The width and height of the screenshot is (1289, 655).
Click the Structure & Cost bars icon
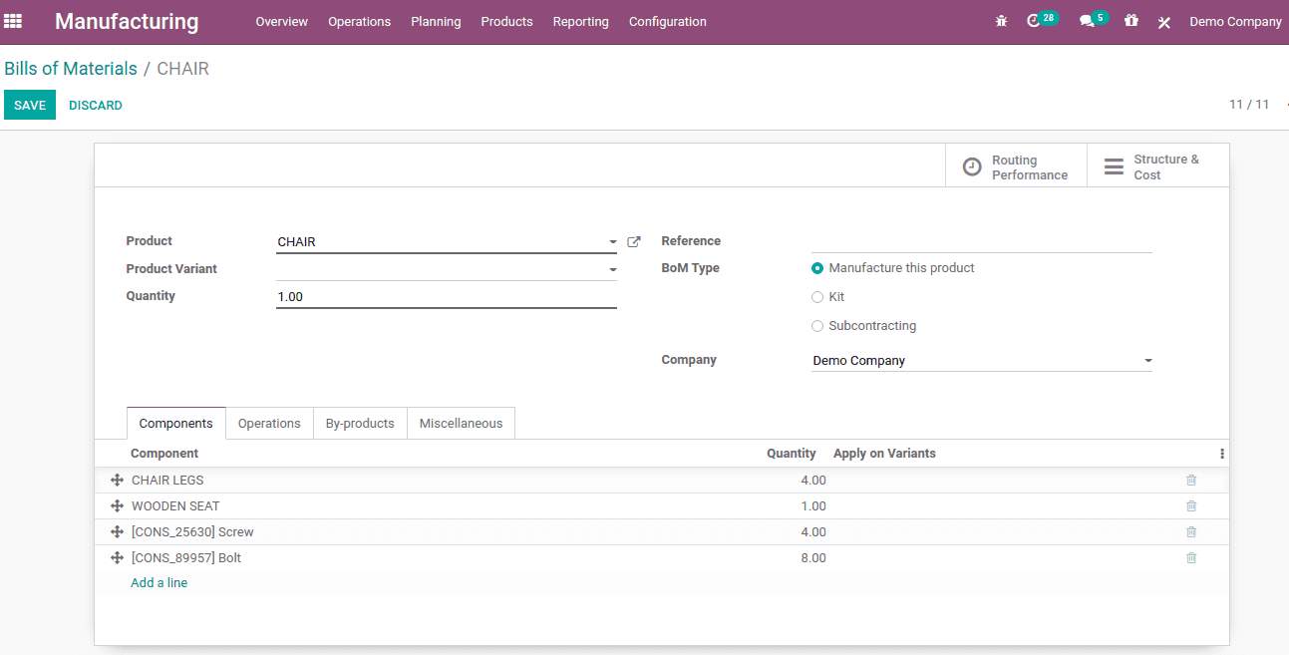(x=1114, y=166)
